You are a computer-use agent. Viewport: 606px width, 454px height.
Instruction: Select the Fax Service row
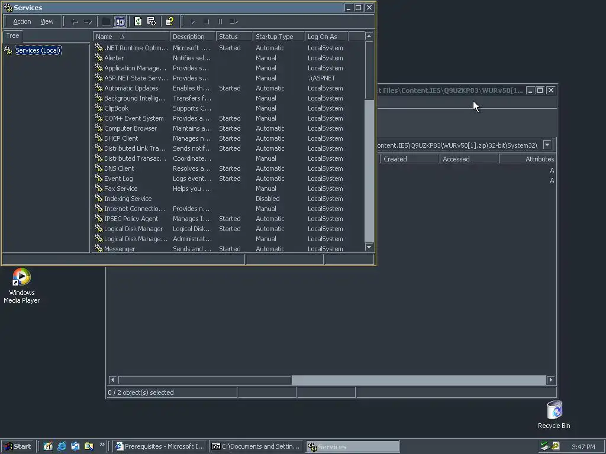click(228, 189)
